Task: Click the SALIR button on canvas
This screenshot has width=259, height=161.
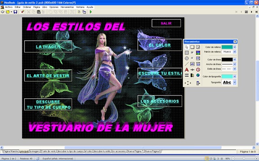Action: (166, 23)
